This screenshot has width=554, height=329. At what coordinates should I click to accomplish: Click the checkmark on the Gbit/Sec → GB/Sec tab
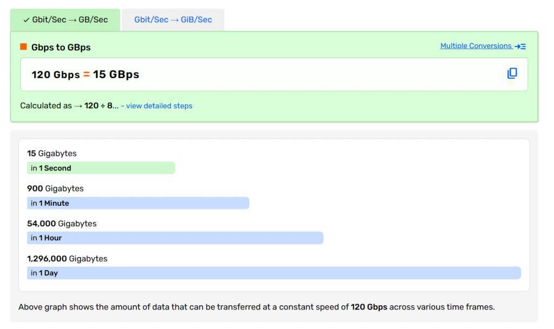click(x=26, y=20)
